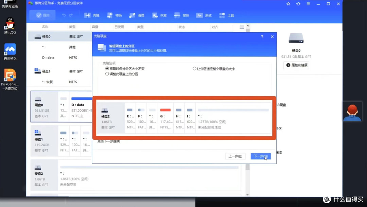Viewport: 367px width, 207px height.
Task: Open the 测试 (Test) toolbar menu
Action: pos(204,15)
